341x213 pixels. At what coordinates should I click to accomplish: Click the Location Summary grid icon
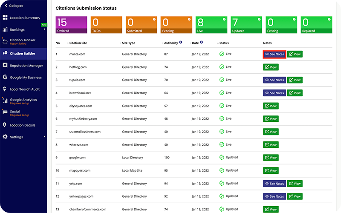[5, 18]
